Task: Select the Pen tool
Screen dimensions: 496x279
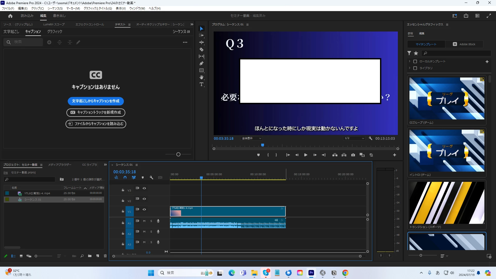Action: (202, 63)
